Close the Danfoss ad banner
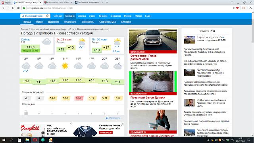The width and height of the screenshot is (254, 143). (x=71, y=124)
